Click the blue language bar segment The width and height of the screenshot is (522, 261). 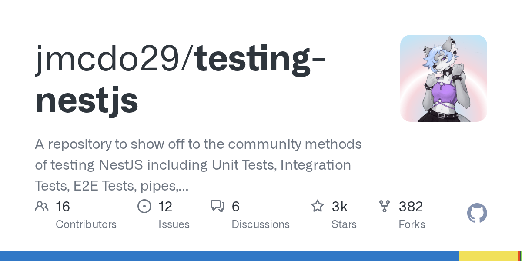pos(230,256)
